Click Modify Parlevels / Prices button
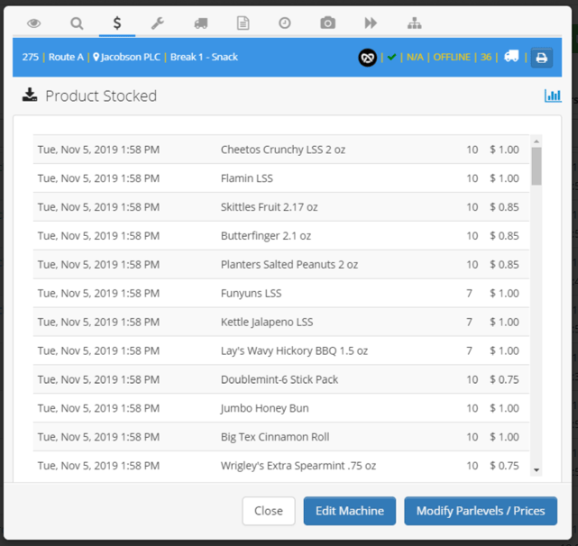578x546 pixels. point(481,511)
